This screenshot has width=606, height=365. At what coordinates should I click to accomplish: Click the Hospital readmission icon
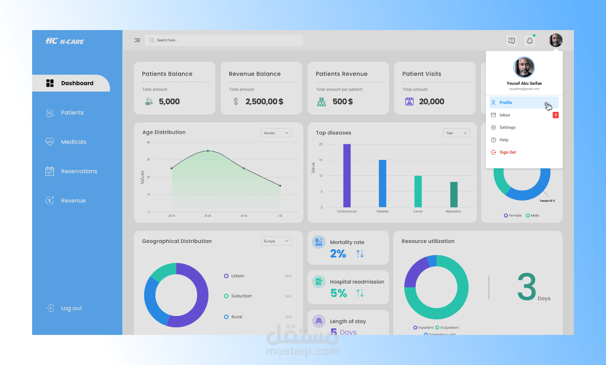click(x=319, y=281)
